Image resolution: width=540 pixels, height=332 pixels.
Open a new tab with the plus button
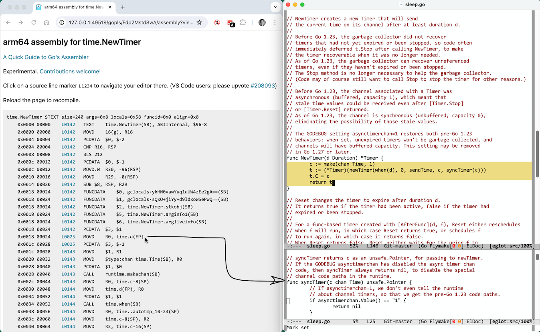[123, 7]
